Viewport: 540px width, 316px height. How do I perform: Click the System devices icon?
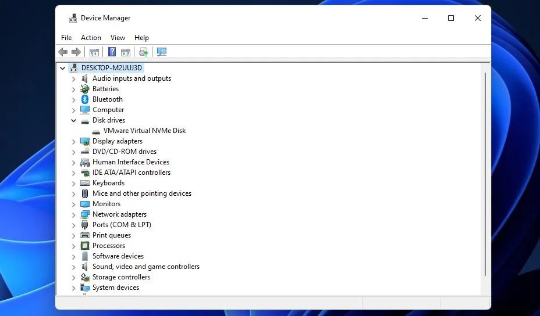click(85, 288)
